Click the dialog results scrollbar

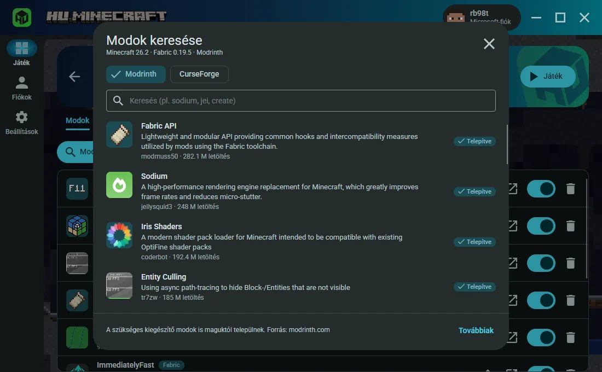(507, 144)
